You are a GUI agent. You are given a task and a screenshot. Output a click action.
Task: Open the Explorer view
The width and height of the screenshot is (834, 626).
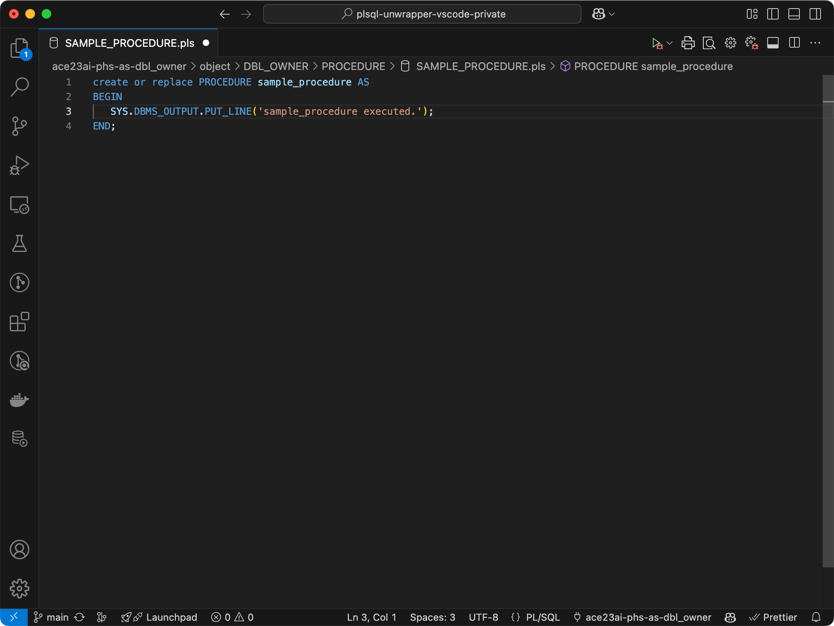coord(19,48)
